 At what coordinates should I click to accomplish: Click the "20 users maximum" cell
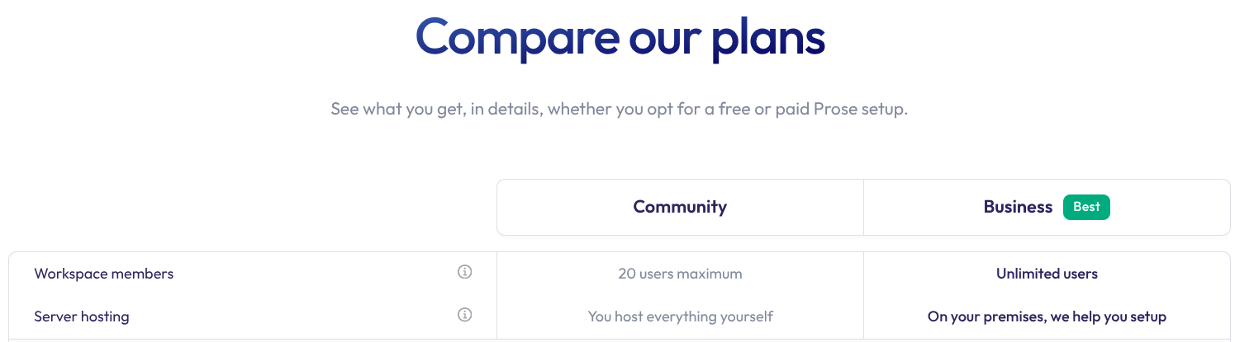680,274
